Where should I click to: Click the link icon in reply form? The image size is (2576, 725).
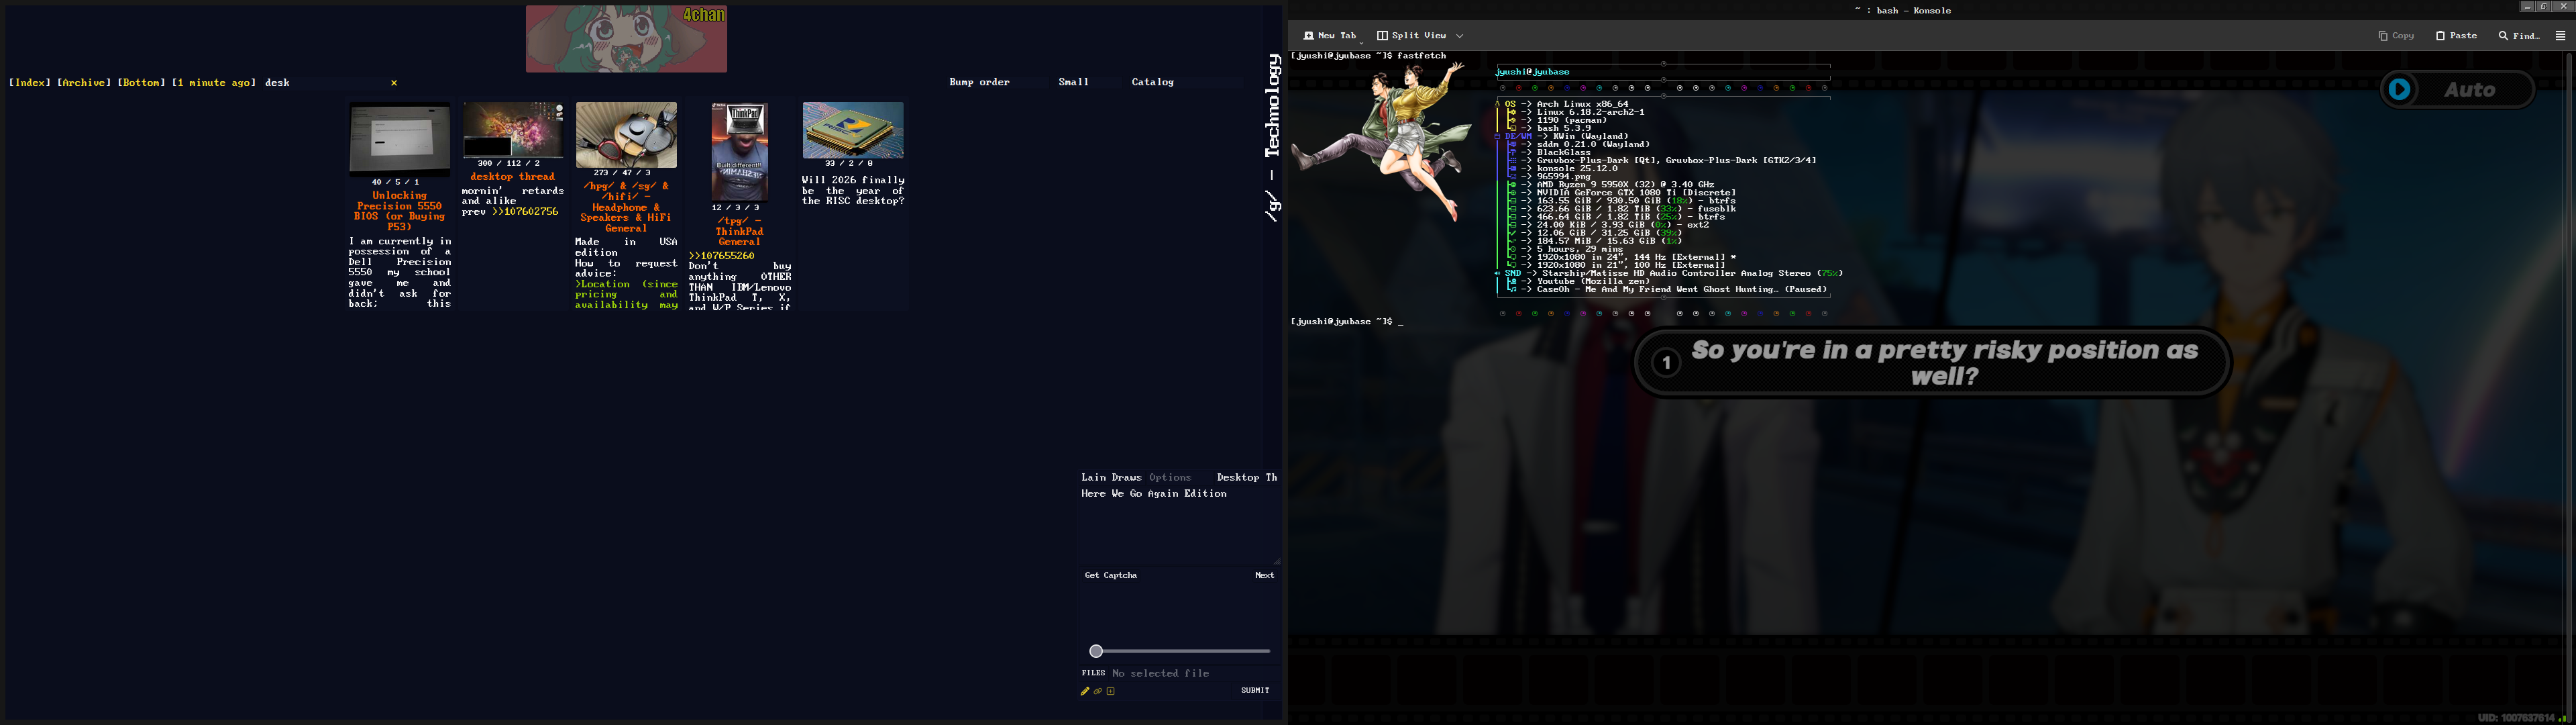point(1097,691)
